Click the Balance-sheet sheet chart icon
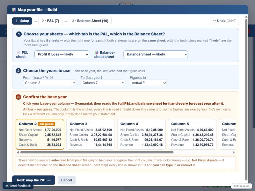The image size is (255, 191). [97, 53]
